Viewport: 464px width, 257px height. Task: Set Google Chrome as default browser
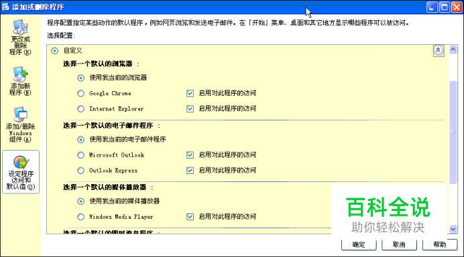click(80, 93)
